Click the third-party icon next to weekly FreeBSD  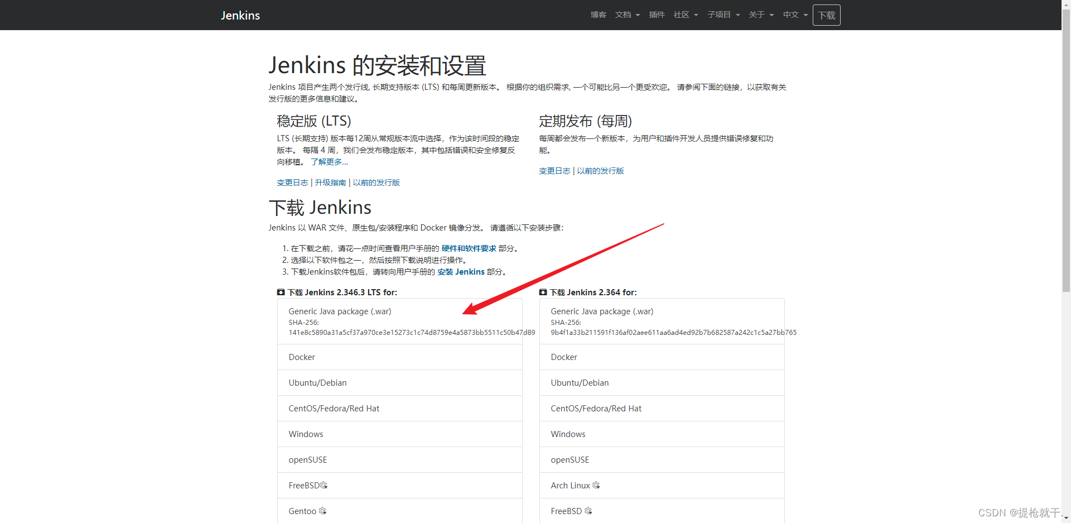click(588, 511)
